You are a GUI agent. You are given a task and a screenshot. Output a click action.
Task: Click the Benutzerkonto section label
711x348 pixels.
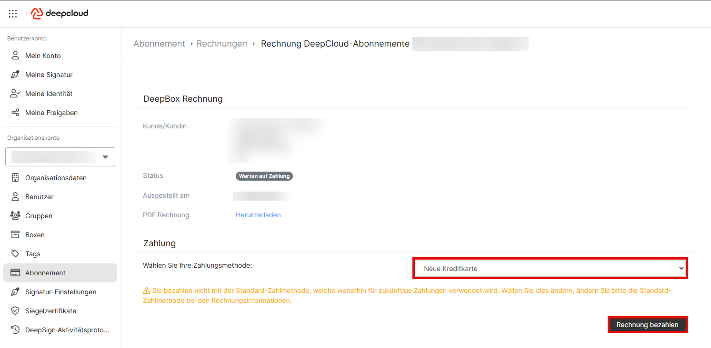[x=27, y=39]
